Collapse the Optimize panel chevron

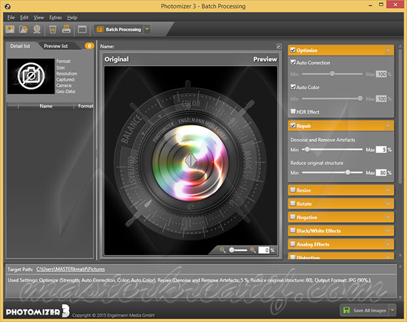point(388,50)
